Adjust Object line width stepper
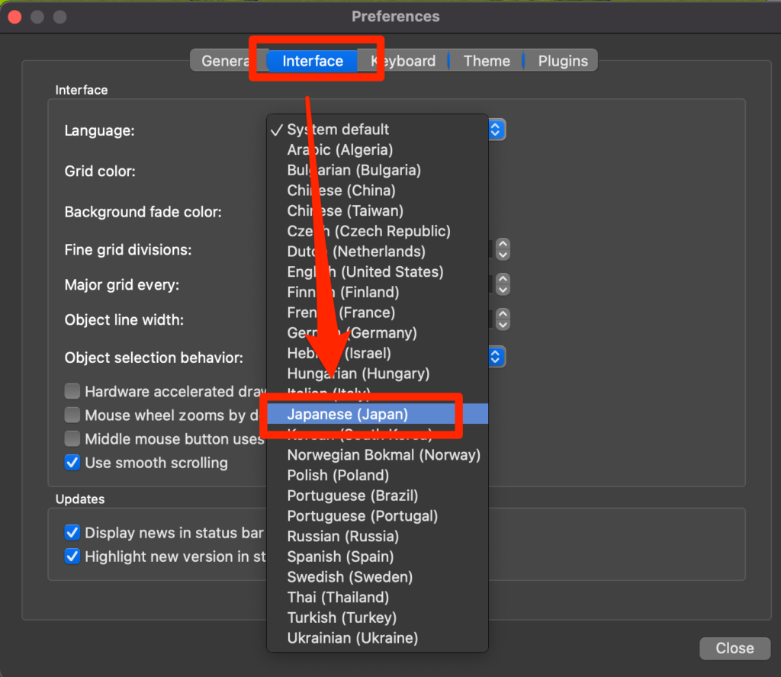Screen dimensions: 781x677 coord(503,319)
